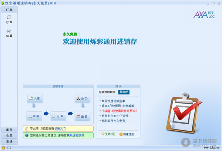Switch to the 系统 sidebar section
The width and height of the screenshot is (222, 151).
pyautogui.click(x=9, y=141)
